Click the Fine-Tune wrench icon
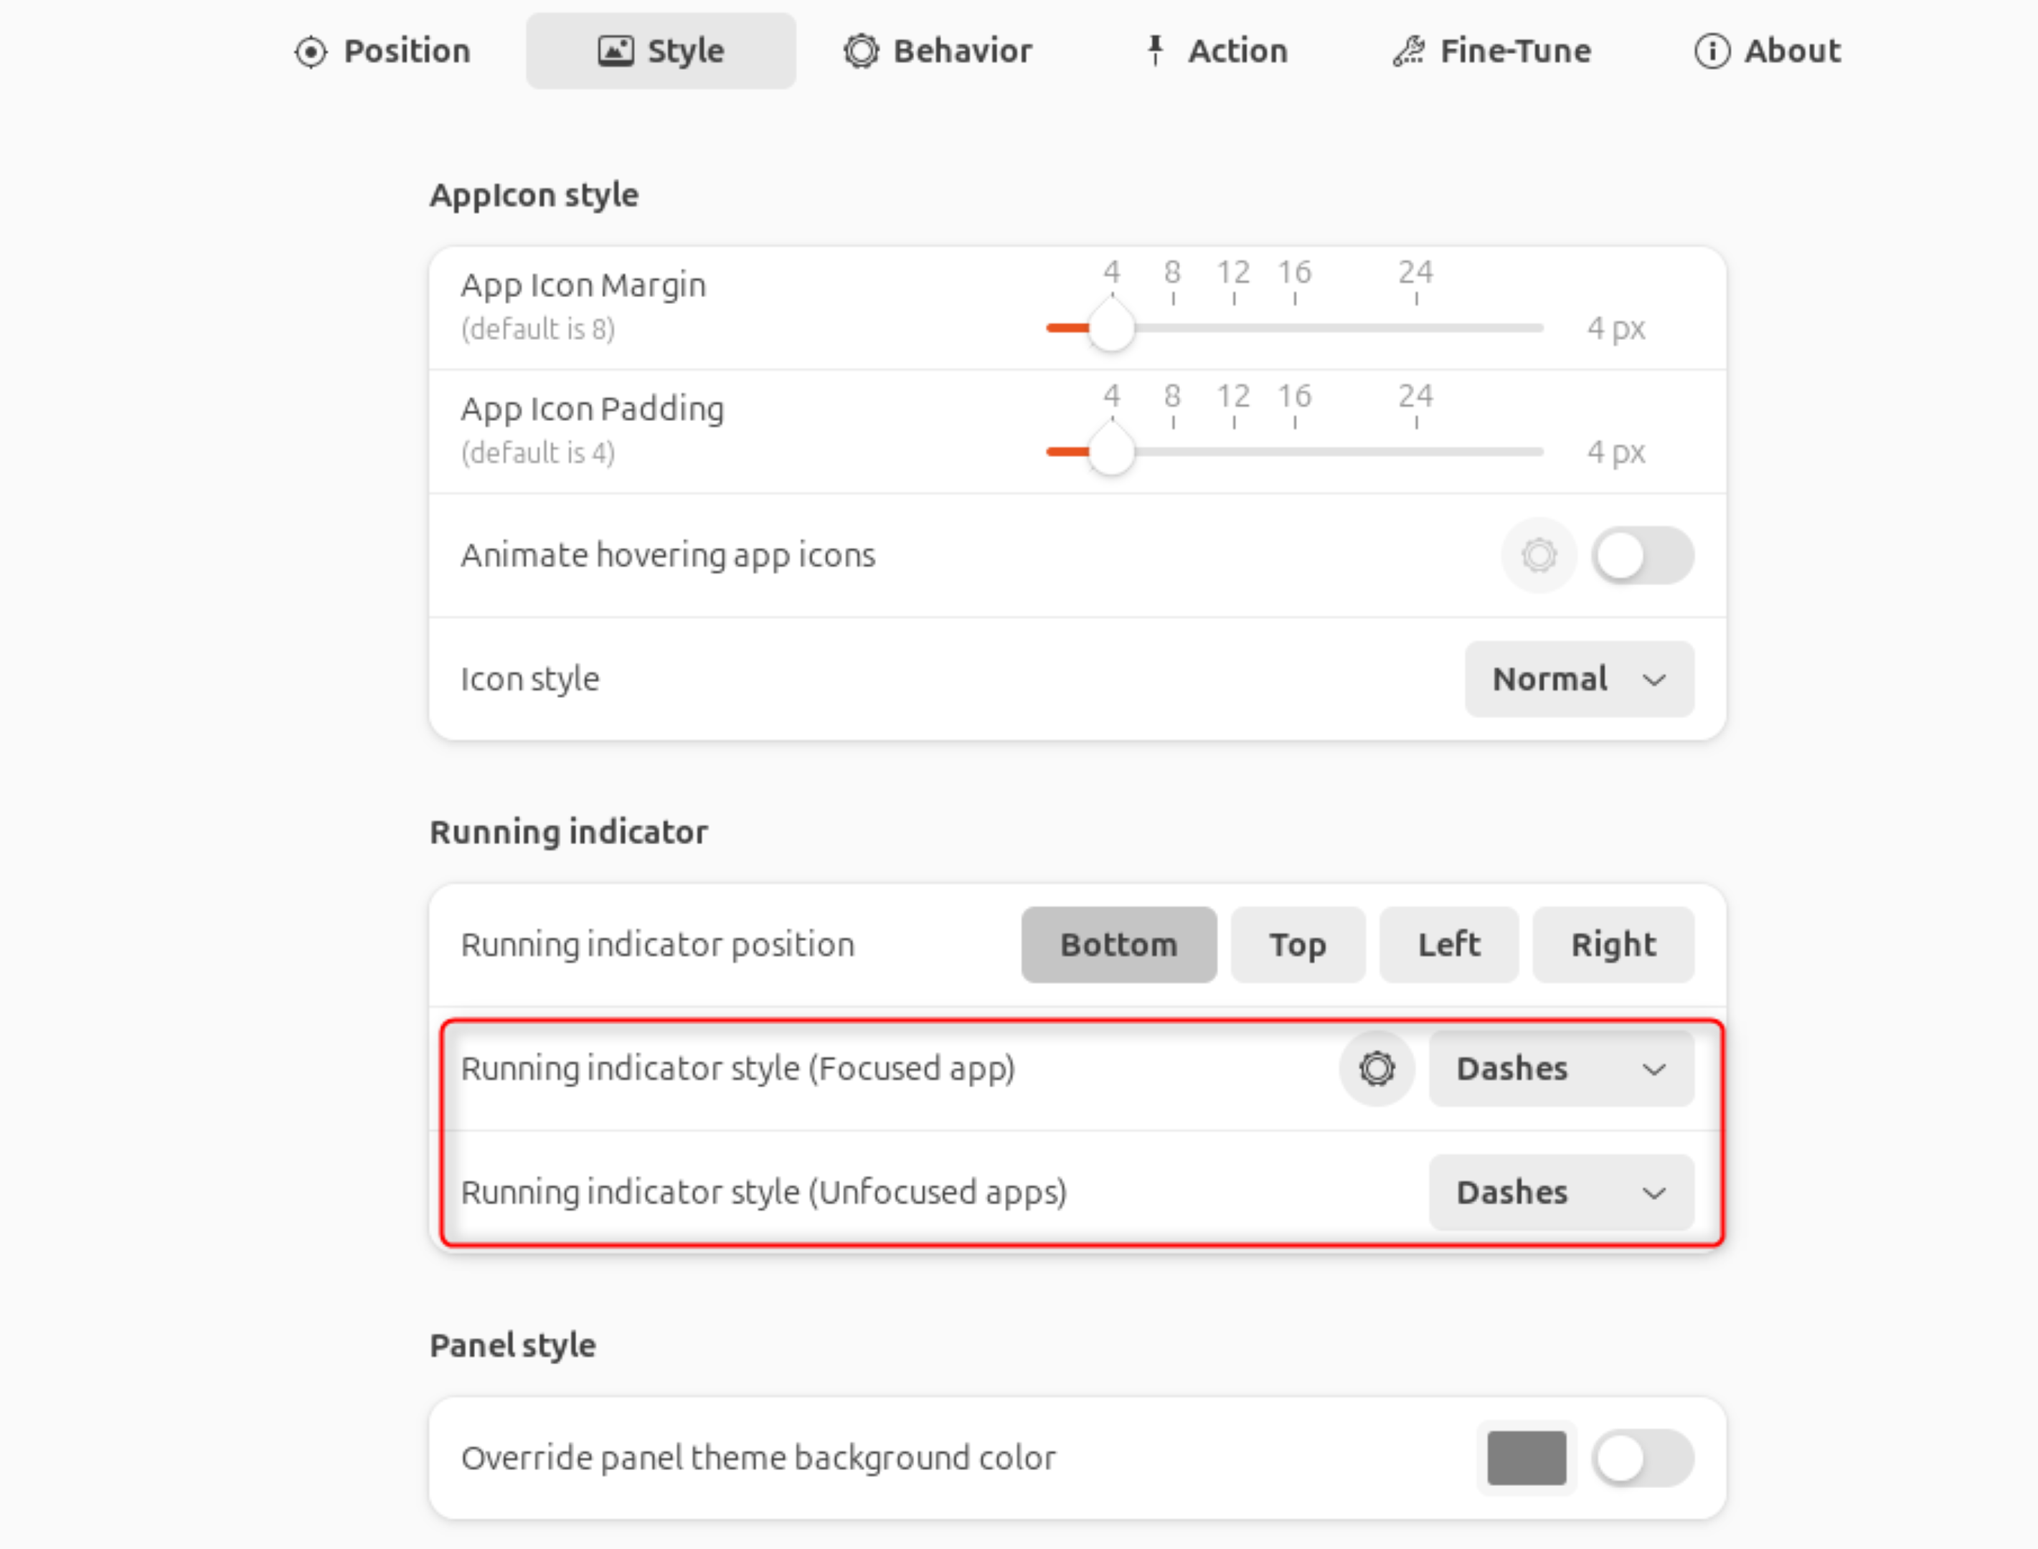 1403,50
